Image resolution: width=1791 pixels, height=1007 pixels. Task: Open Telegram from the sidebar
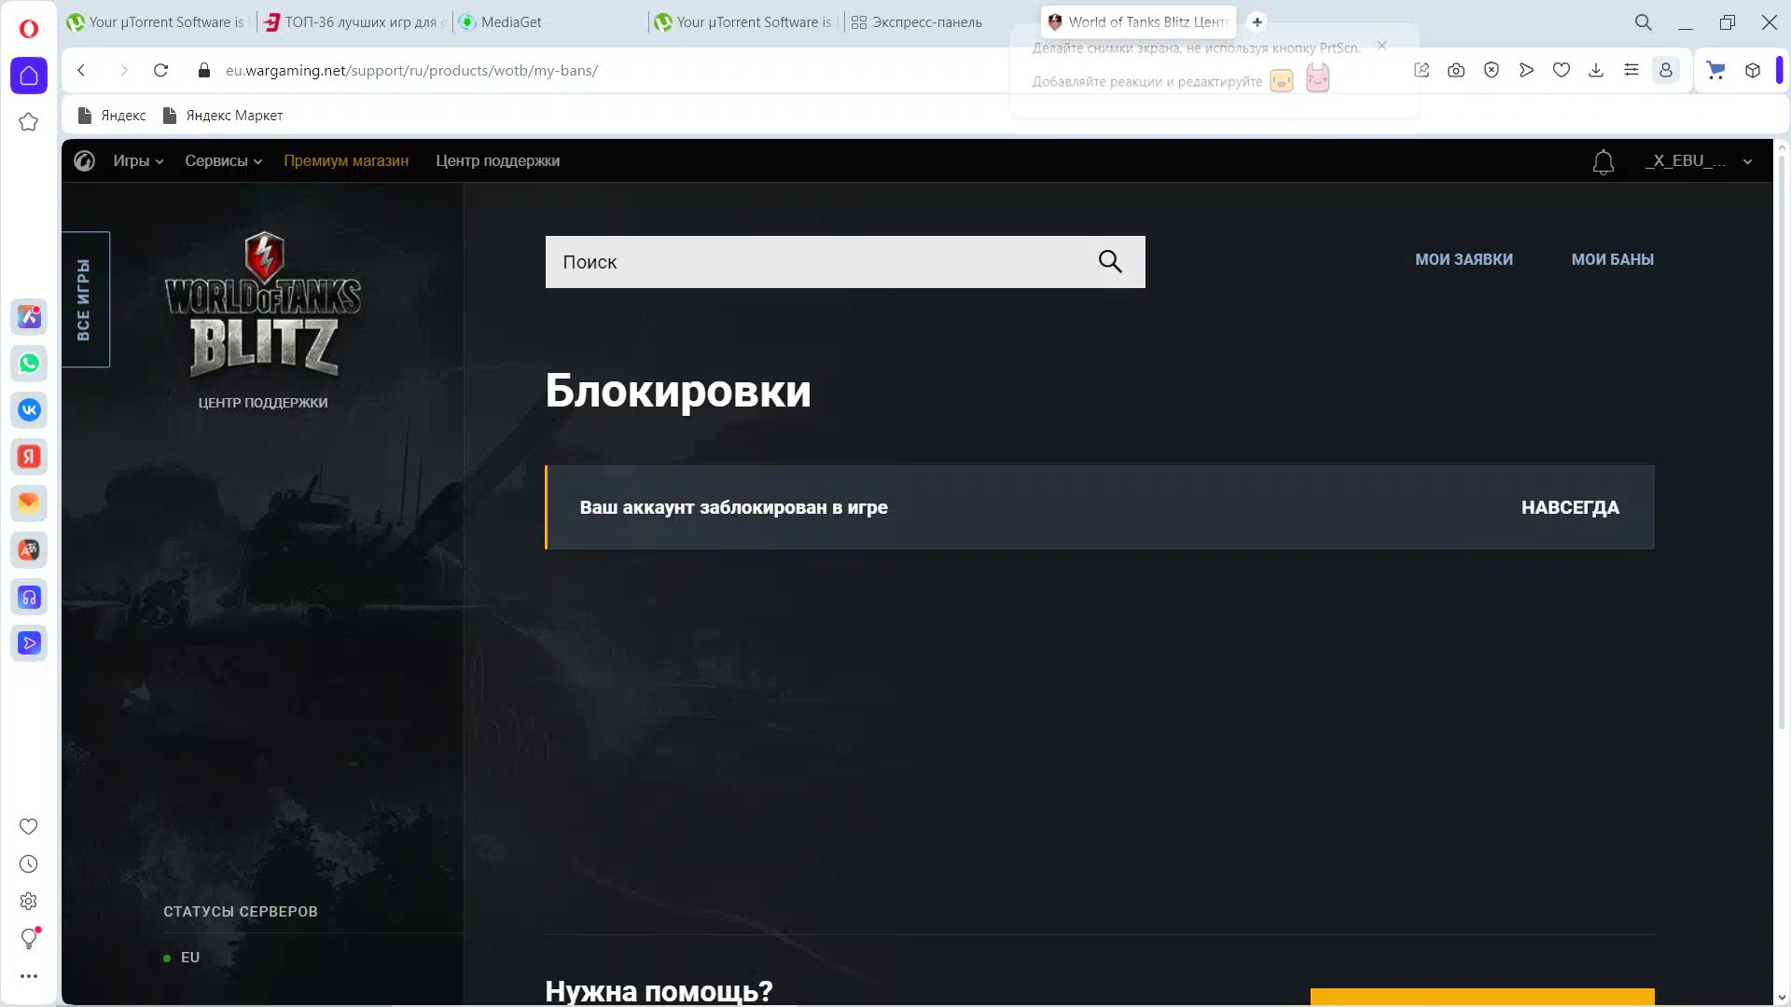pos(29,643)
